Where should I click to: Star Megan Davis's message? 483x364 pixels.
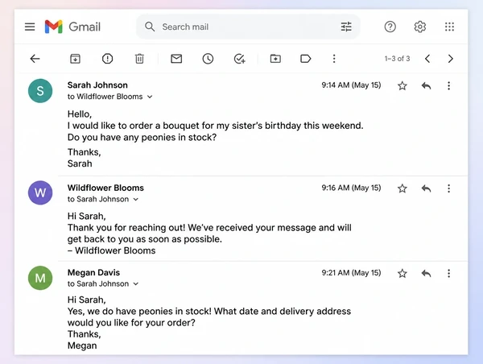pos(402,273)
